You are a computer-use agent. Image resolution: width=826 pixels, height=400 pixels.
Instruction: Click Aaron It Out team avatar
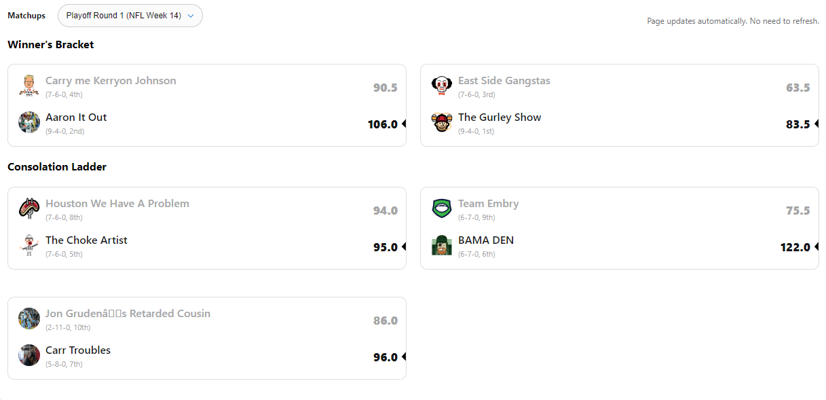click(29, 122)
